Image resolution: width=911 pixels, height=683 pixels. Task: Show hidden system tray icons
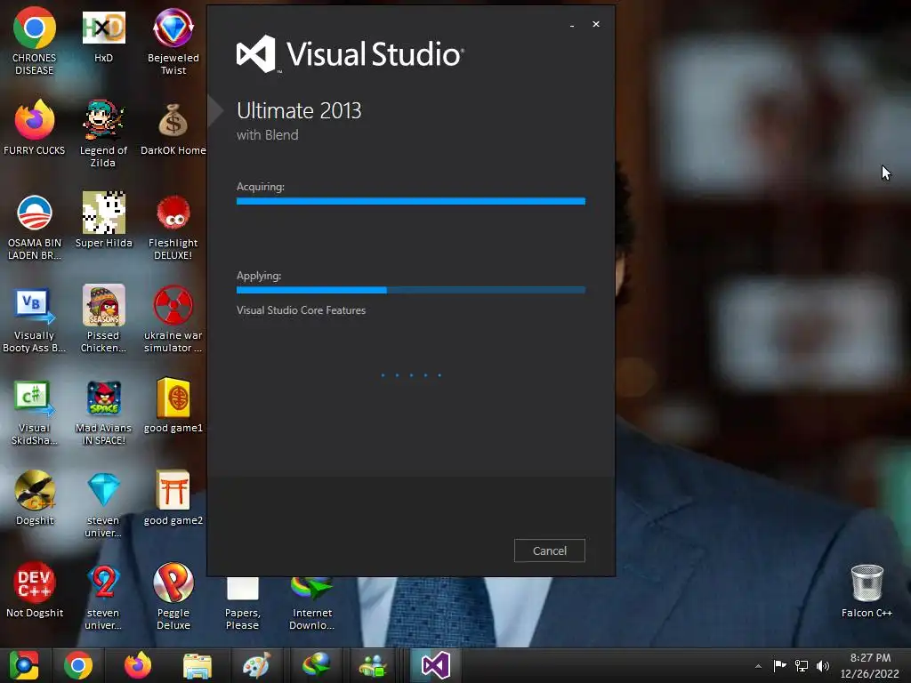tap(758, 666)
